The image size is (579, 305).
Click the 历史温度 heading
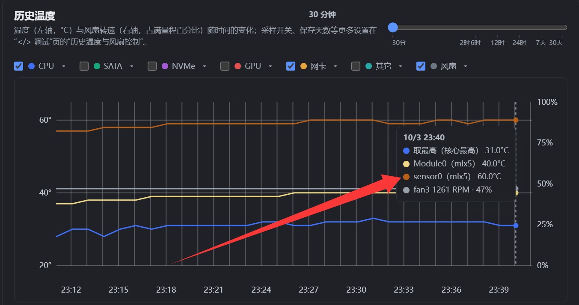[x=35, y=16]
